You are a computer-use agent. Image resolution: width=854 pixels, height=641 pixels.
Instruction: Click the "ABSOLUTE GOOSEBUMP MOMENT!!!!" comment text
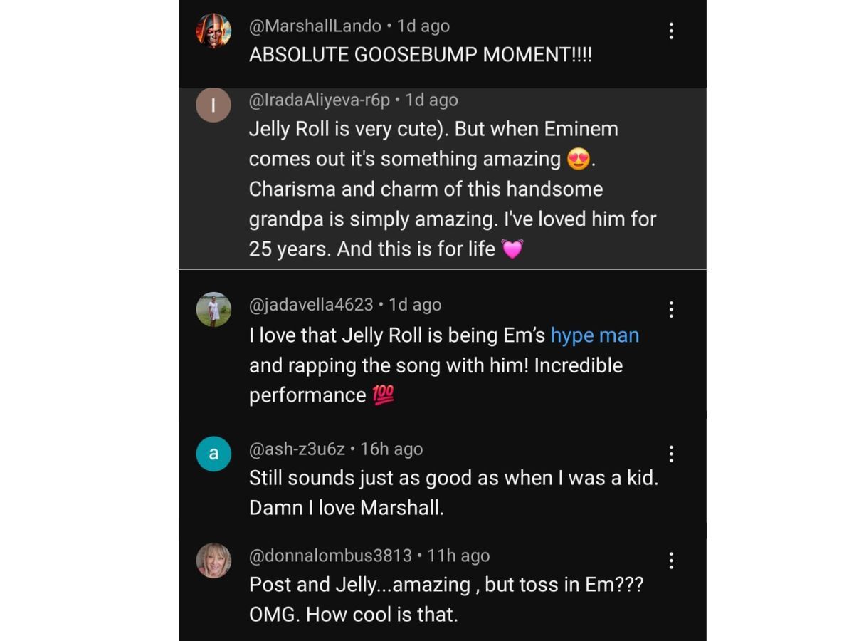pyautogui.click(x=420, y=56)
